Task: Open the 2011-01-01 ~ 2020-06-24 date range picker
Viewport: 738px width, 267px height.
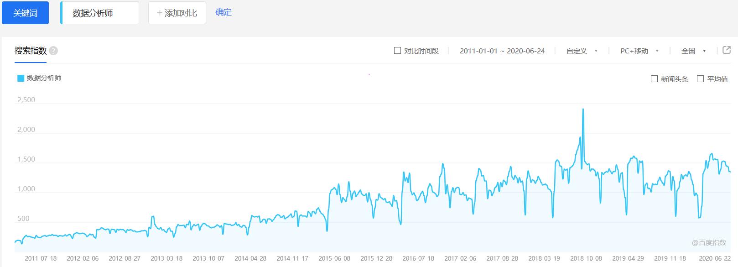Action: click(502, 51)
